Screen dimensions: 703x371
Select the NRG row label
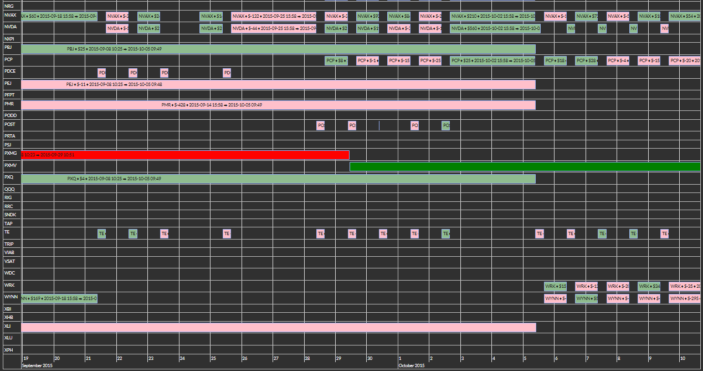click(9, 6)
